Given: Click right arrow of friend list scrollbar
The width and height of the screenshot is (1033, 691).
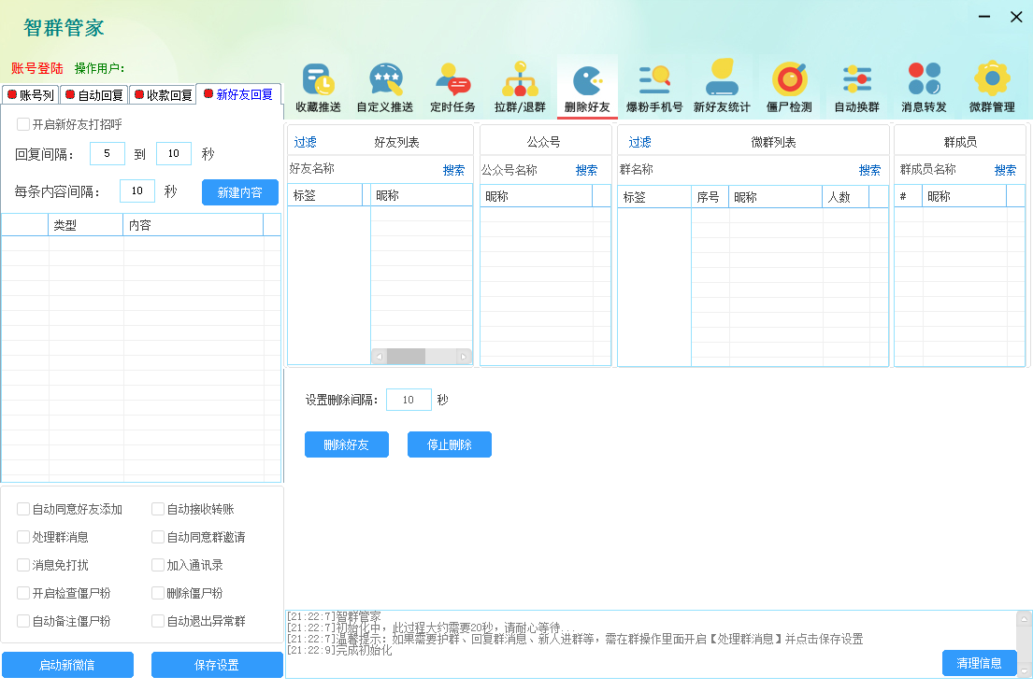Looking at the screenshot, I should [x=463, y=357].
